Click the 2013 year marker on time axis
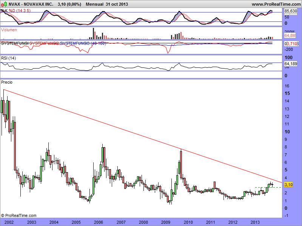The height and width of the screenshot is (226, 302). tap(255, 222)
